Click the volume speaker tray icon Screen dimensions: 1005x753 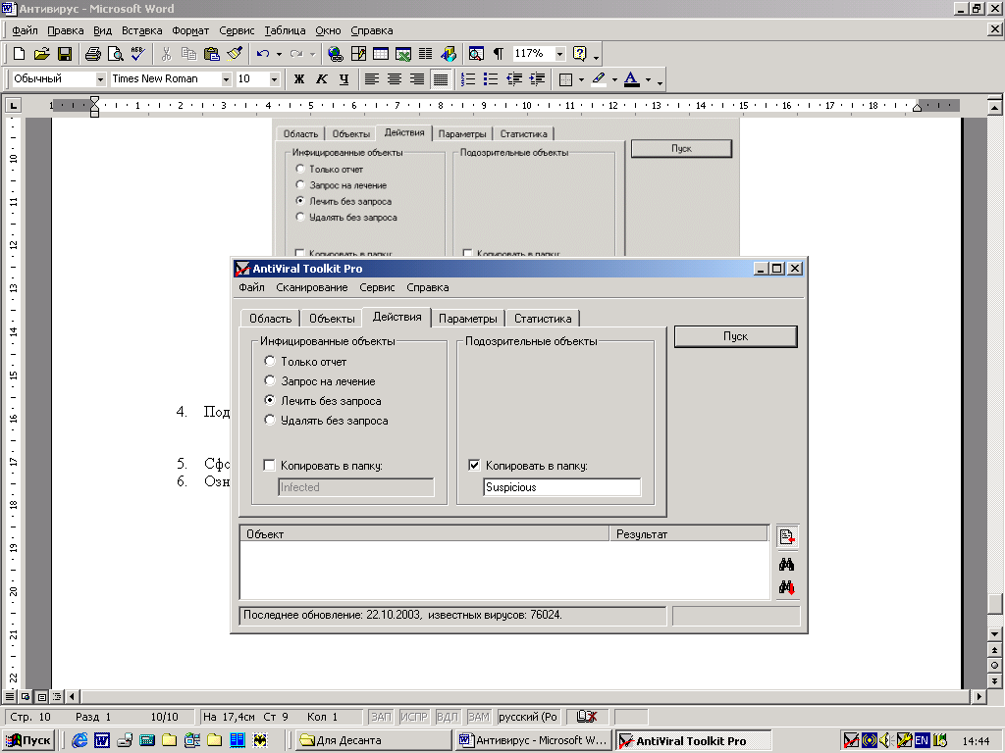(886, 741)
